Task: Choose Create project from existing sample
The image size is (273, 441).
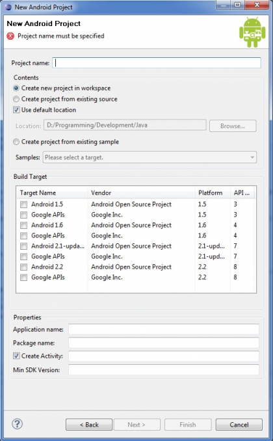Action: 16,142
